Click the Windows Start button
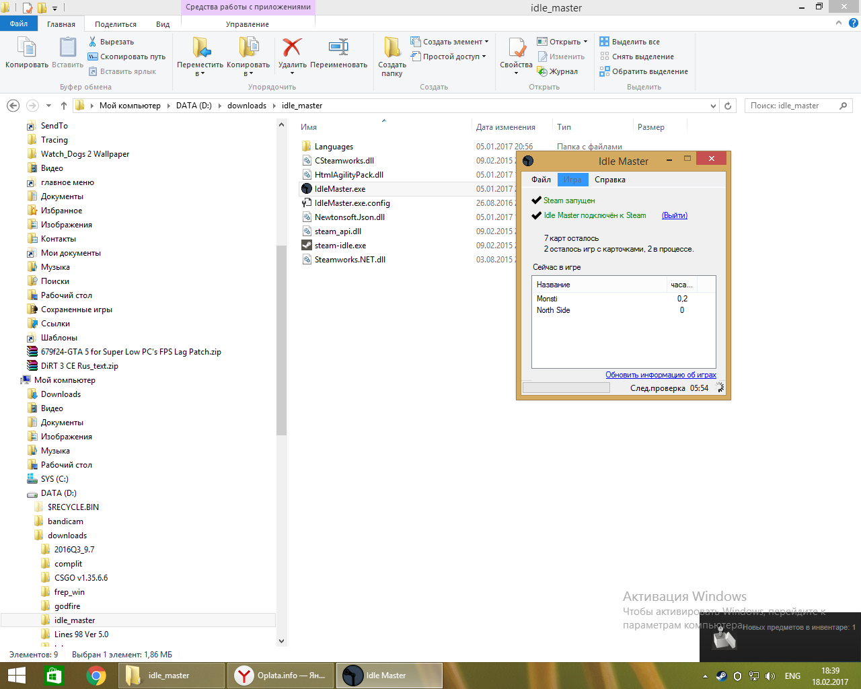 16,676
